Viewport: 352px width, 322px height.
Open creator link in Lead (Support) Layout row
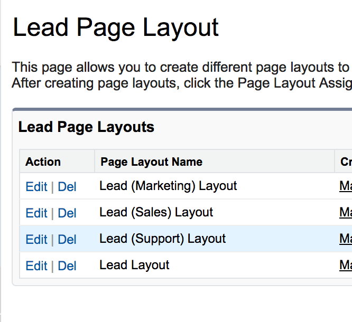tap(346, 239)
